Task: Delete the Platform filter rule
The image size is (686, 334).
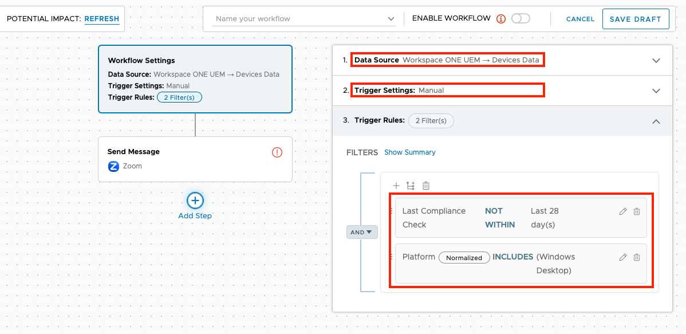Action: pyautogui.click(x=637, y=257)
